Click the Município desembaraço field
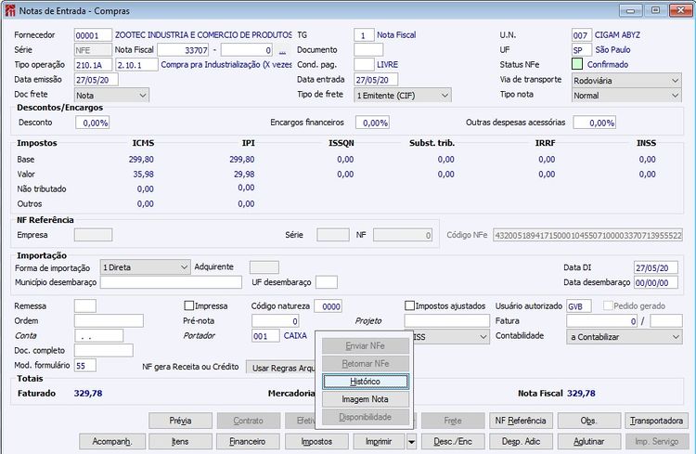 coord(171,282)
